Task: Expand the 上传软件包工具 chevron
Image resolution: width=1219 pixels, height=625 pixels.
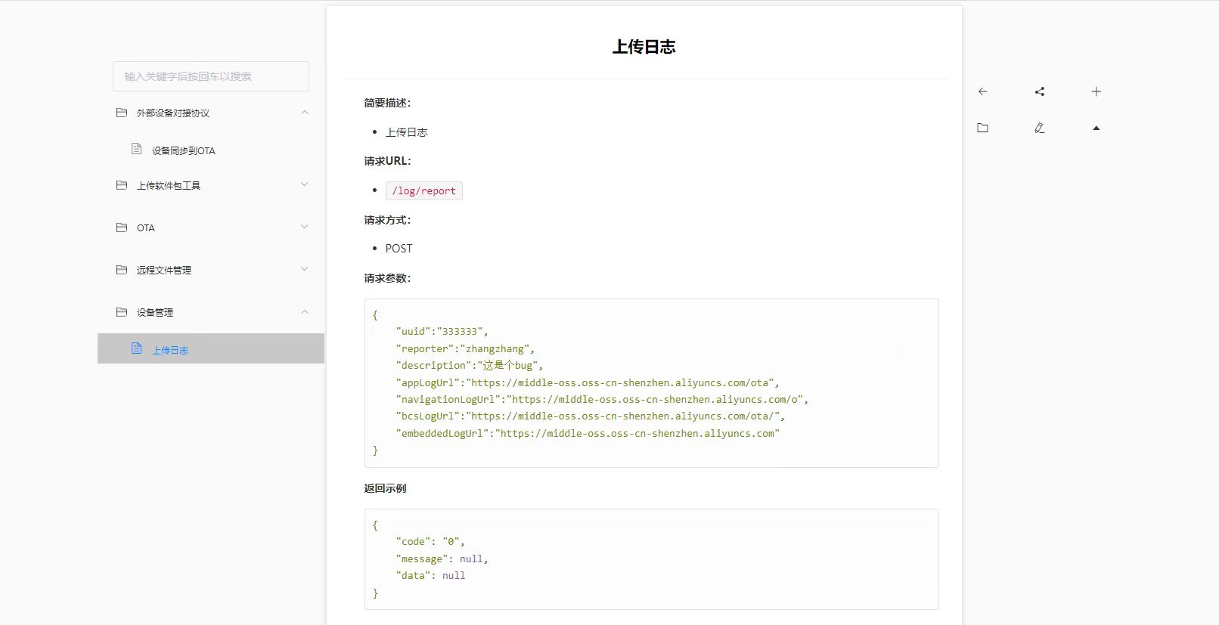Action: point(305,184)
